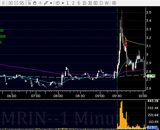160x130 pixels.
Task: Click the 3.5 price axis label
Action: coord(149,12)
